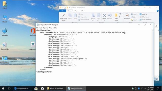
Task: Click Explorer details view toggle icon
Action: [x=155, y=79]
